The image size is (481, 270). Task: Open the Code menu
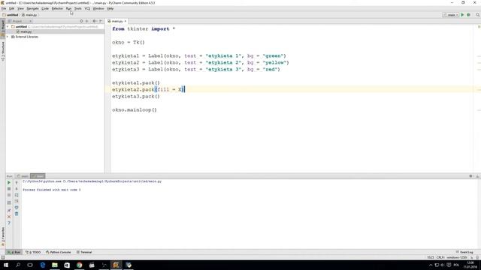pos(45,8)
